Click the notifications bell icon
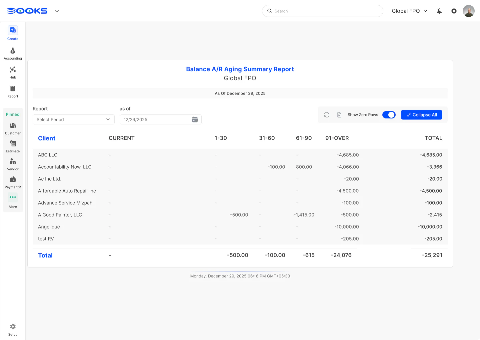This screenshot has height=340, width=480. click(x=439, y=11)
